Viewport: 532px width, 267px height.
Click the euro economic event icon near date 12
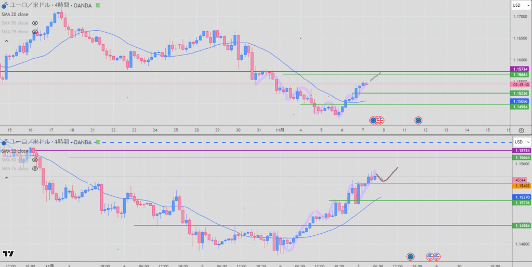418,121
